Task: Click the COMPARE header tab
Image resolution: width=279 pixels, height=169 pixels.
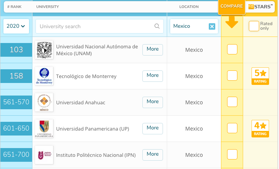Action: pos(232,6)
